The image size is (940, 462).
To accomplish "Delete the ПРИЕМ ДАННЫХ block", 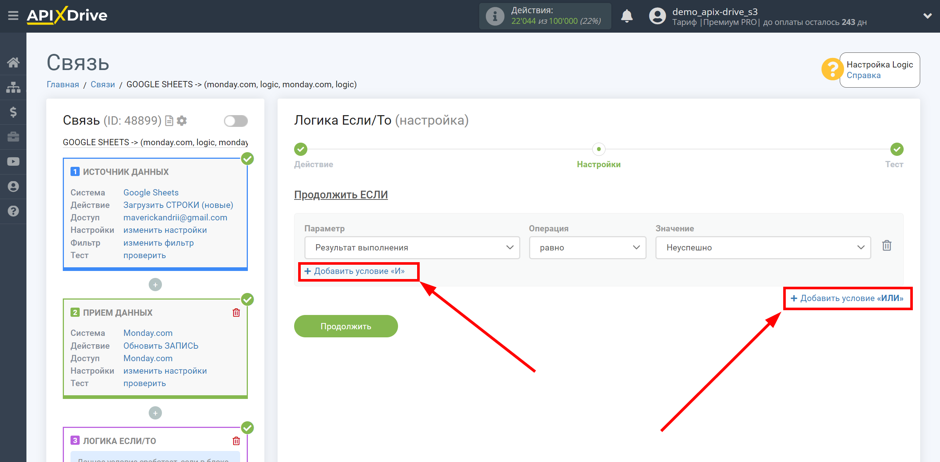I will [x=236, y=312].
